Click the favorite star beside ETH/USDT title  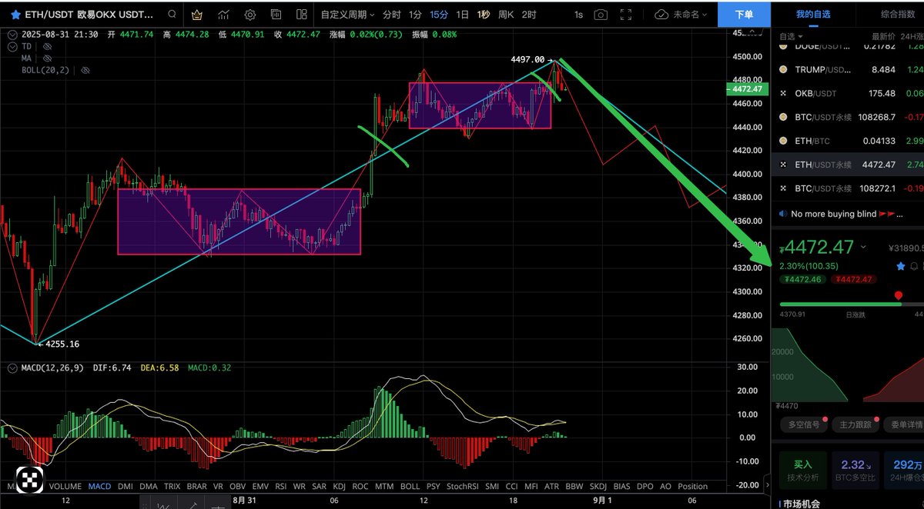(15, 15)
